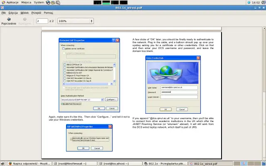266x166 pixels.
Task: Open the Miejsca menu in top panel
Action: coord(26,2)
